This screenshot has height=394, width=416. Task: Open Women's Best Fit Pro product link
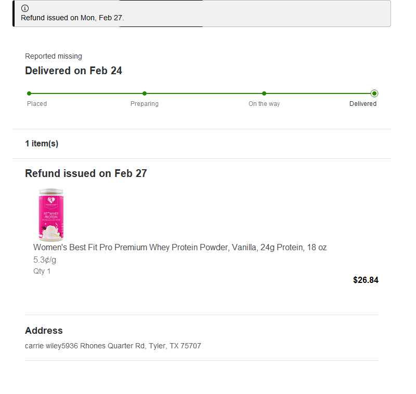(180, 247)
